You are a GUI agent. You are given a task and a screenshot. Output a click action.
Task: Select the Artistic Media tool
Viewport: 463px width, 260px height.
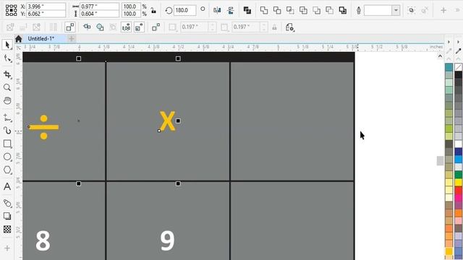7,130
